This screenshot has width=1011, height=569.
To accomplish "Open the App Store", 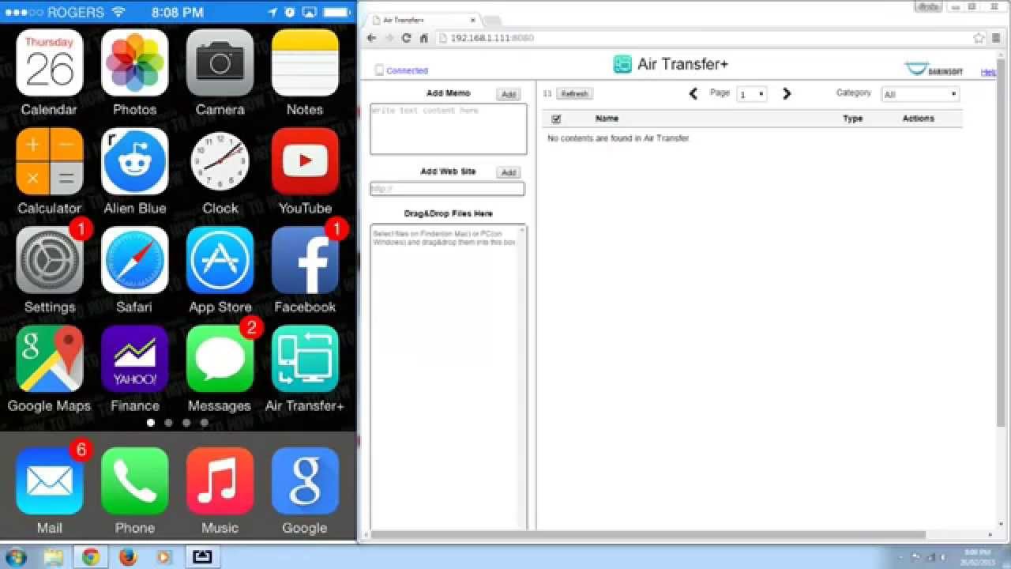I will (220, 260).
